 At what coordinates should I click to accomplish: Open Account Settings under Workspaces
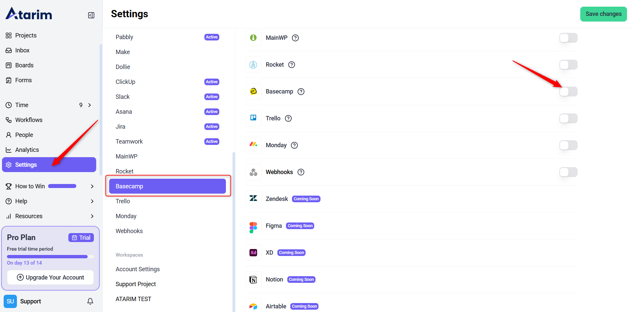(x=138, y=269)
